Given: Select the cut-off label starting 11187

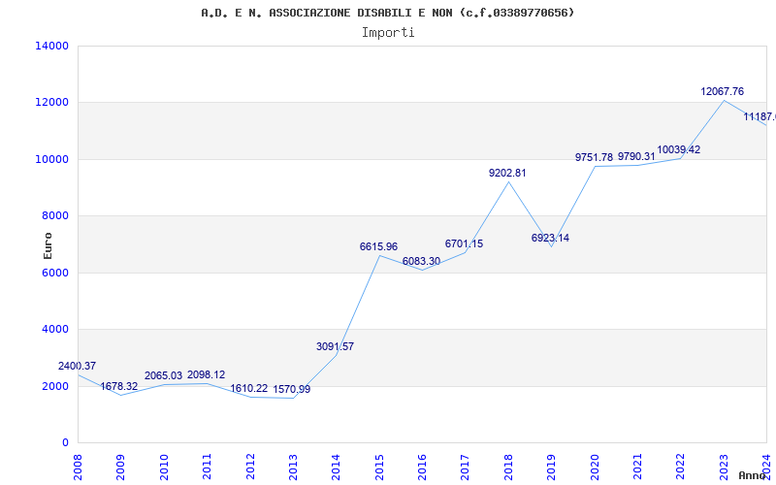Looking at the screenshot, I should tap(760, 116).
